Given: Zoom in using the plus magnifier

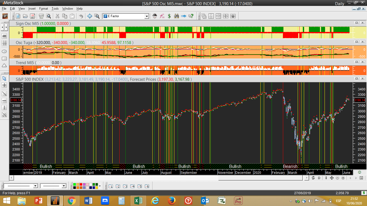Looking at the screenshot, I should coord(343,178).
